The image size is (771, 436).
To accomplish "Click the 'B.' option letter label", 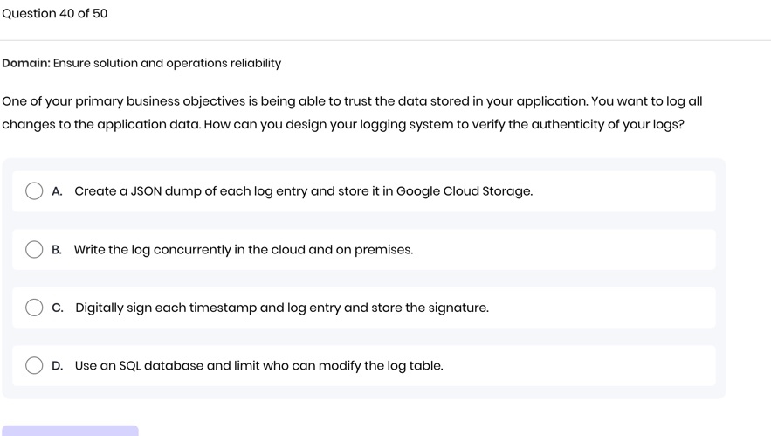I will coord(57,250).
